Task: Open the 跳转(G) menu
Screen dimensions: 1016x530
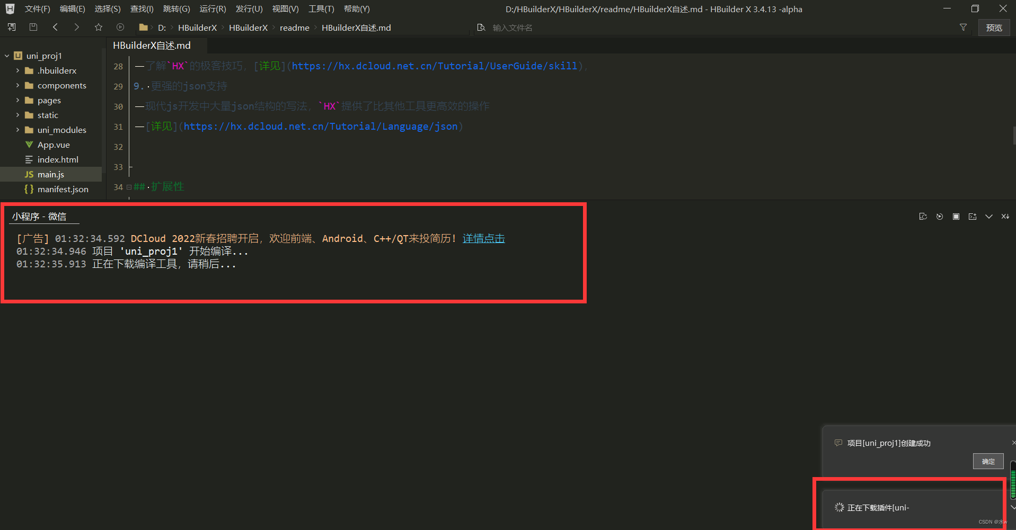Action: (x=176, y=9)
